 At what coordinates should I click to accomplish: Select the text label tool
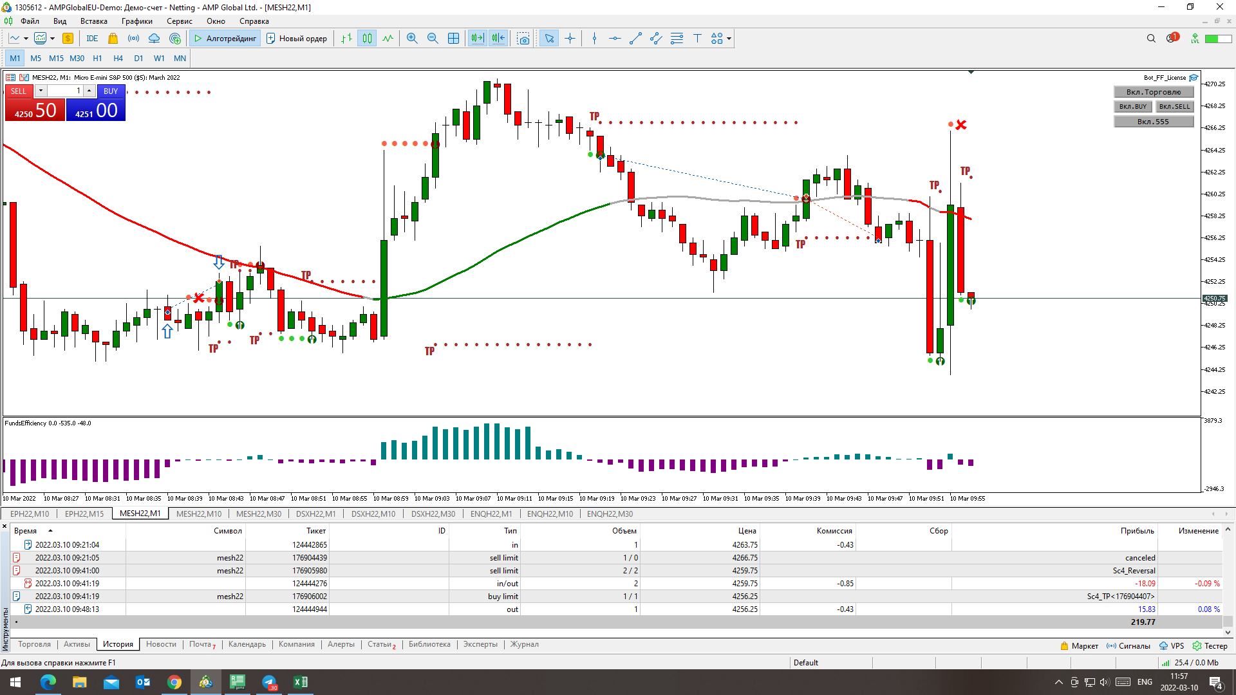coord(697,39)
